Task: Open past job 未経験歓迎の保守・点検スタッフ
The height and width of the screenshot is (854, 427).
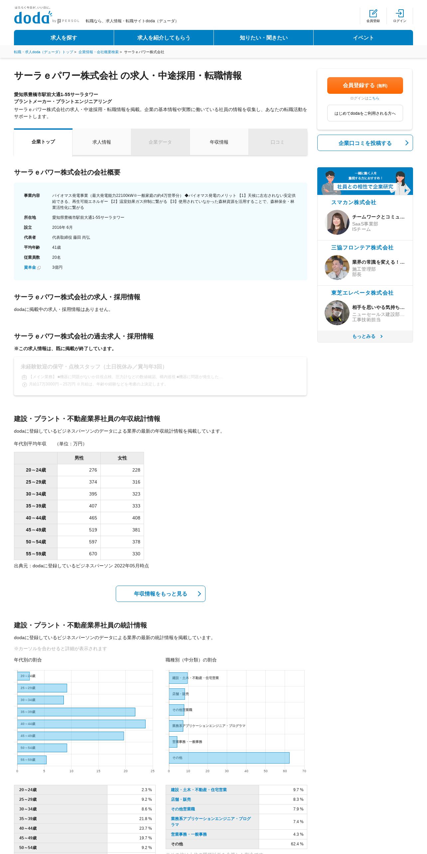Action: (160, 376)
